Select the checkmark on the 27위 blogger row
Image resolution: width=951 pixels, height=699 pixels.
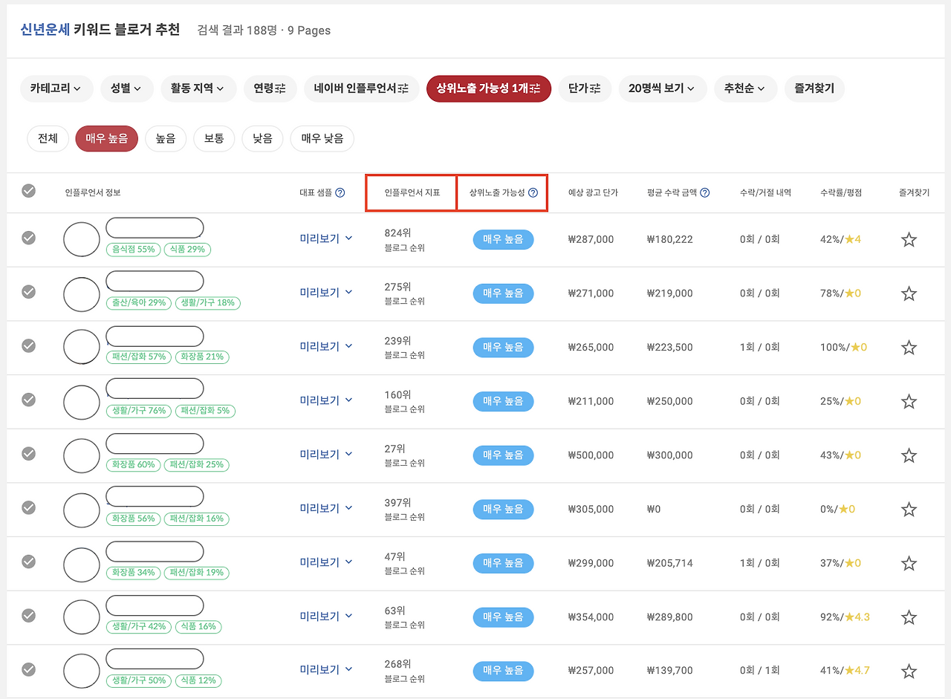(x=28, y=455)
